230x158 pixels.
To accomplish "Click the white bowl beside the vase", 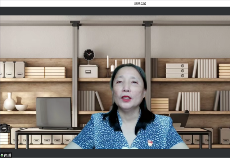I will [x=21, y=107].
